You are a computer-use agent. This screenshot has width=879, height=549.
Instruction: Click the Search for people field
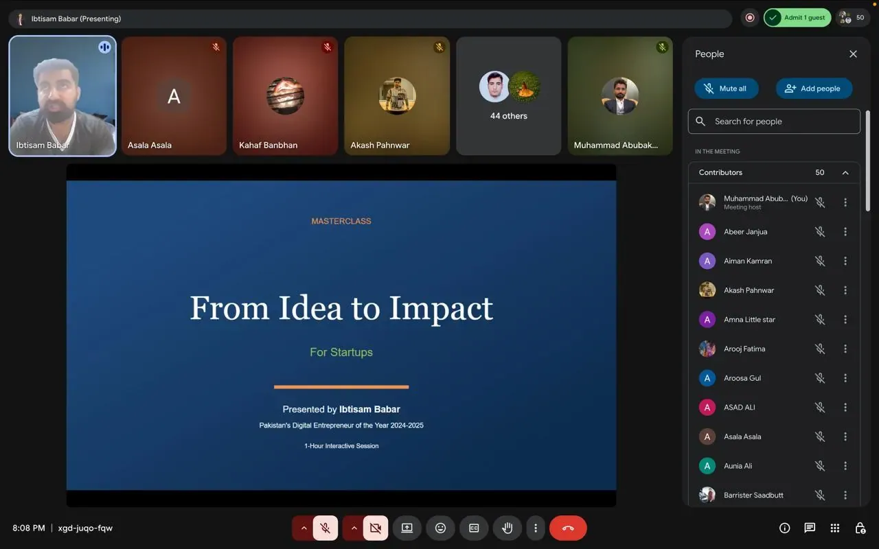(x=774, y=121)
